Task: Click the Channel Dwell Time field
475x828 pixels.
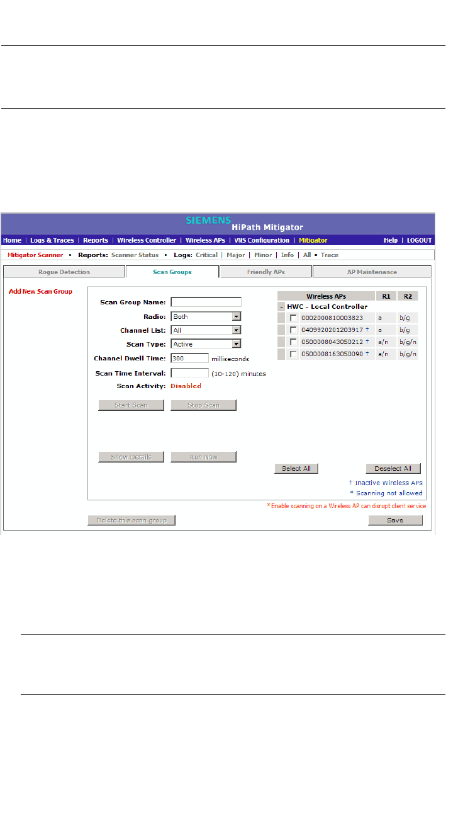Action: tap(190, 359)
